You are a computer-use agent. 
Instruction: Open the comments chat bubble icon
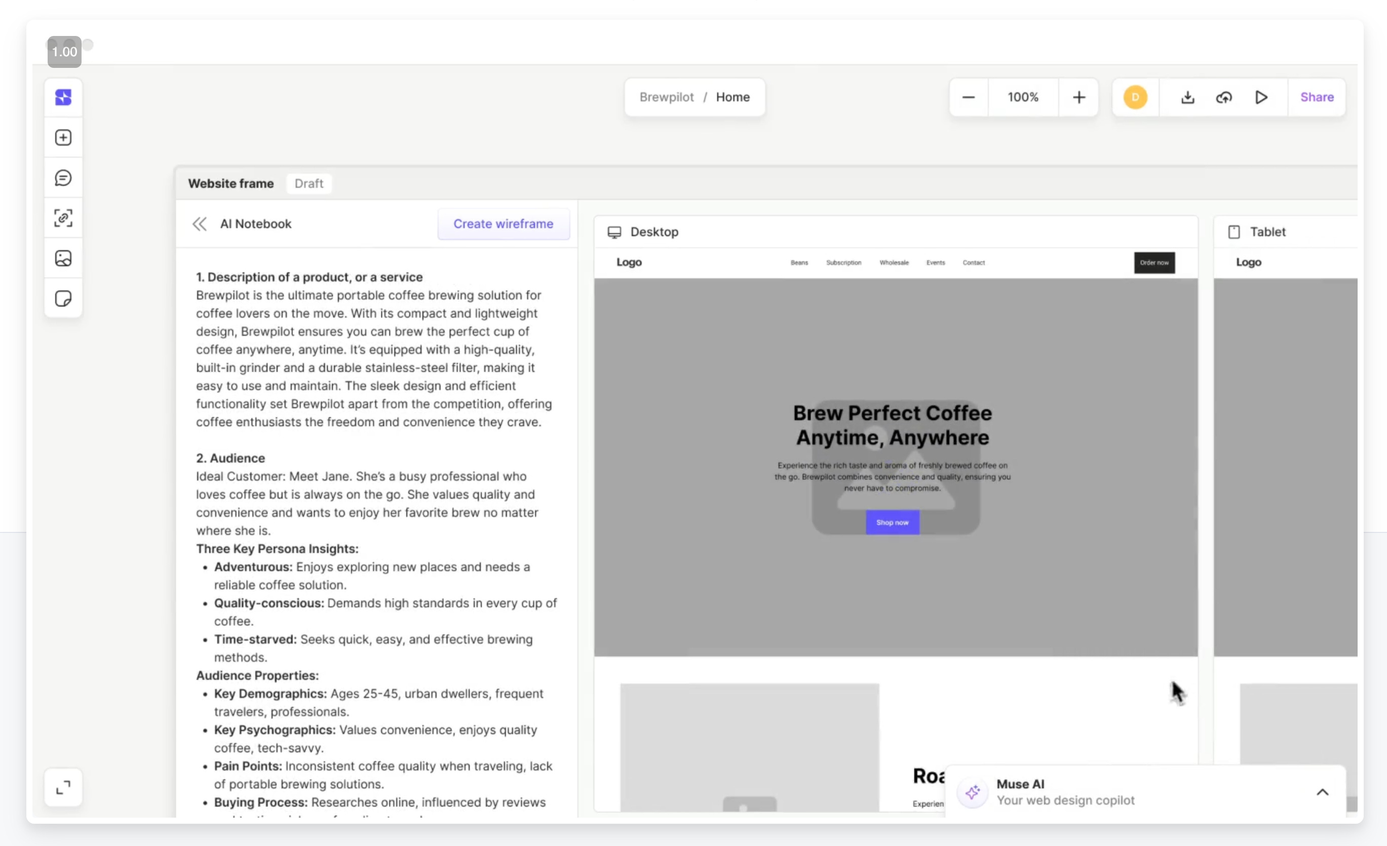tap(63, 178)
